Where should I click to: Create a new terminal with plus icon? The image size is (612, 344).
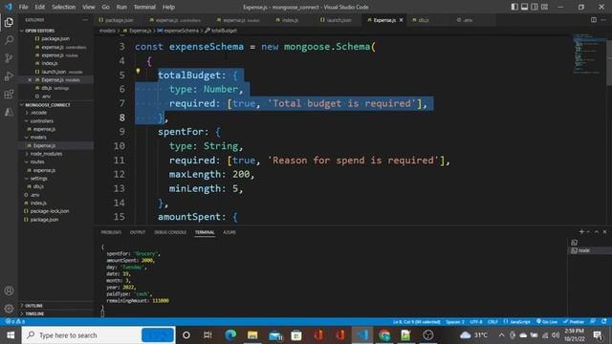(x=581, y=231)
